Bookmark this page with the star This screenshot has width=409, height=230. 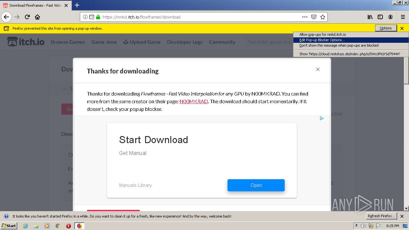[323, 17]
